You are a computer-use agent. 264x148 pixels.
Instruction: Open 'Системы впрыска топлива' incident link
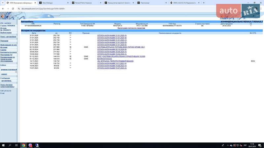click(121, 47)
